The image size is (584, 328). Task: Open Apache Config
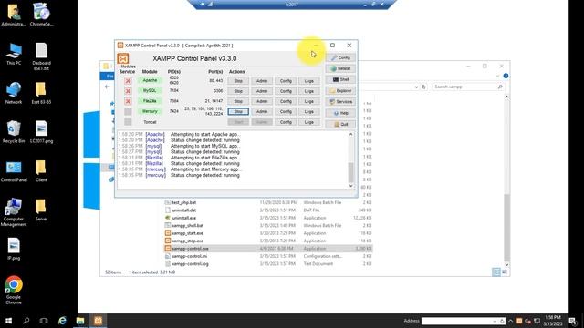click(x=286, y=81)
